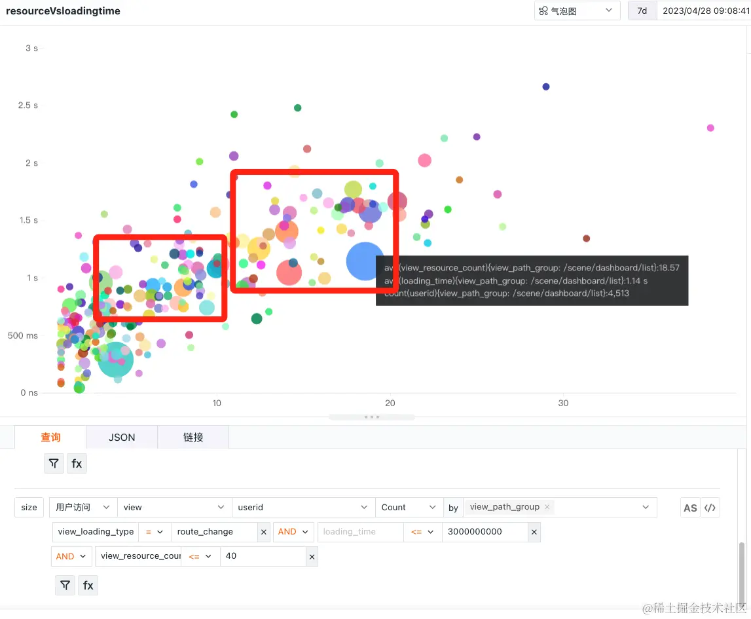Remove the view_resource_count filter condition

pos(312,556)
